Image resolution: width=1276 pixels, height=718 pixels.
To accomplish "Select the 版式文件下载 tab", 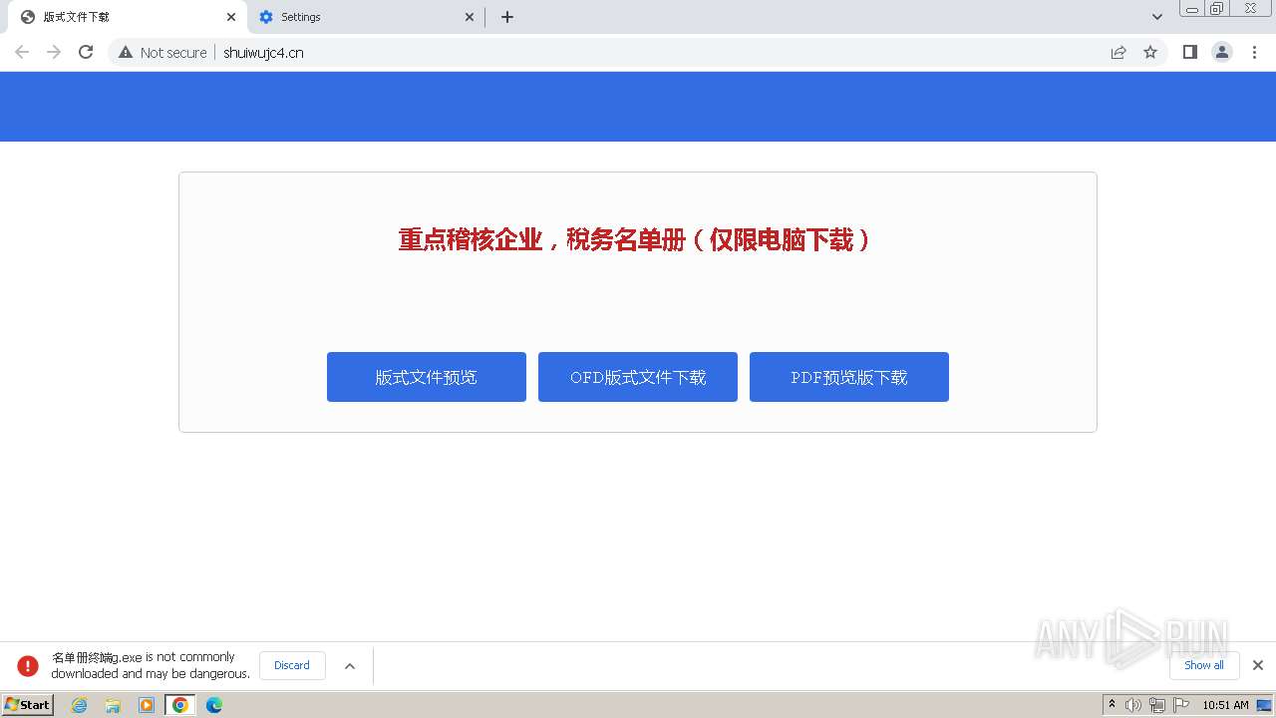I will 127,17.
